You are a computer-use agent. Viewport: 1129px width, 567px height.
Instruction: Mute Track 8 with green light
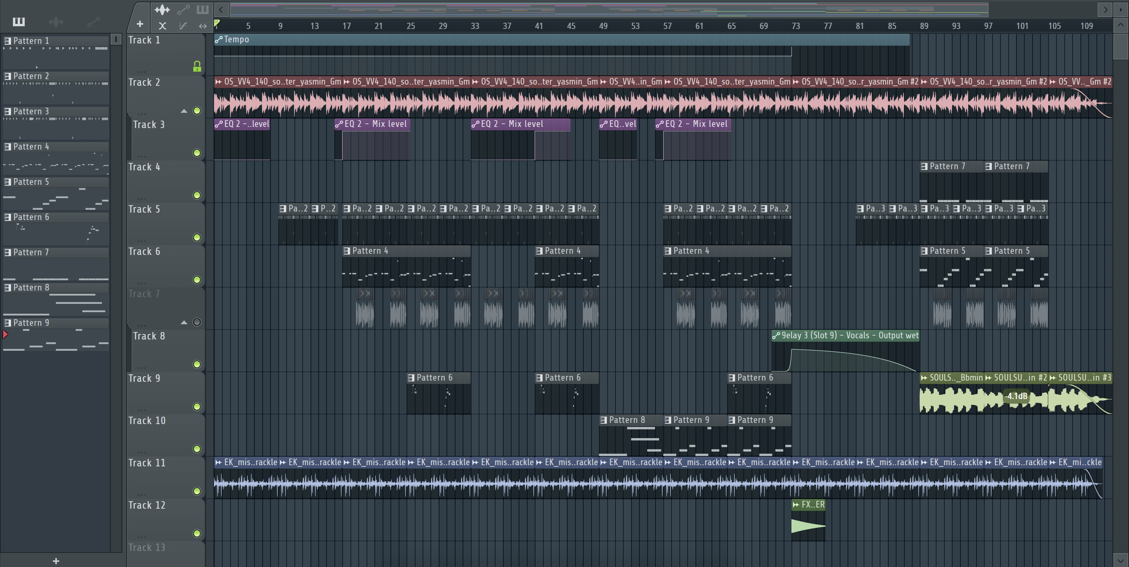click(x=197, y=364)
